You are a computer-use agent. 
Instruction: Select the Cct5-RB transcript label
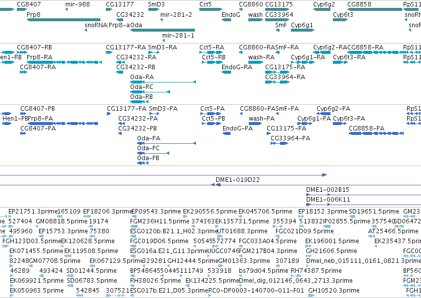pos(213,57)
